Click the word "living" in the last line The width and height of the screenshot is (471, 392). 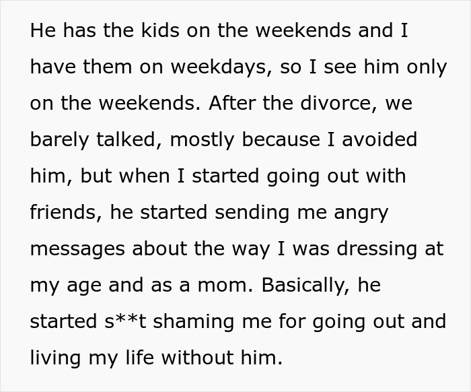pyautogui.click(x=55, y=358)
